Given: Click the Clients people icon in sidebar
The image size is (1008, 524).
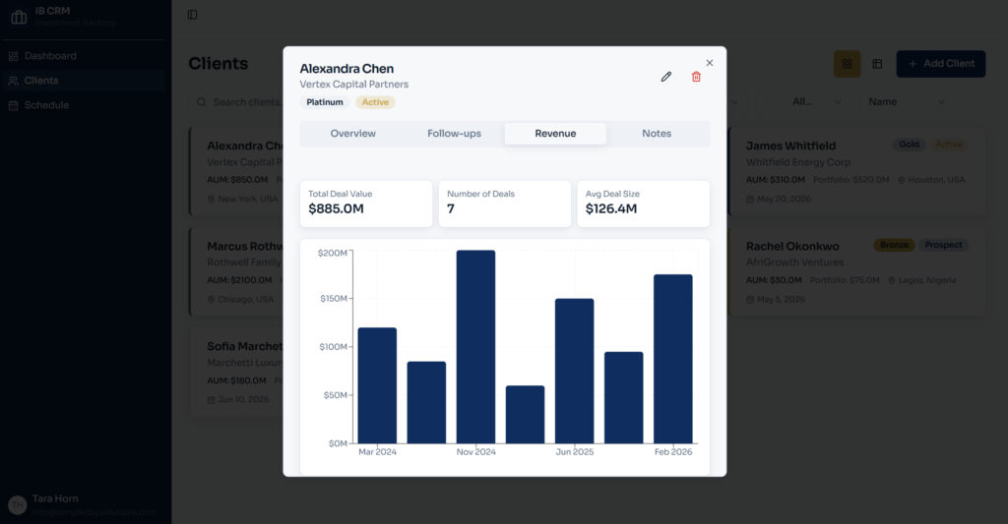Looking at the screenshot, I should (14, 81).
